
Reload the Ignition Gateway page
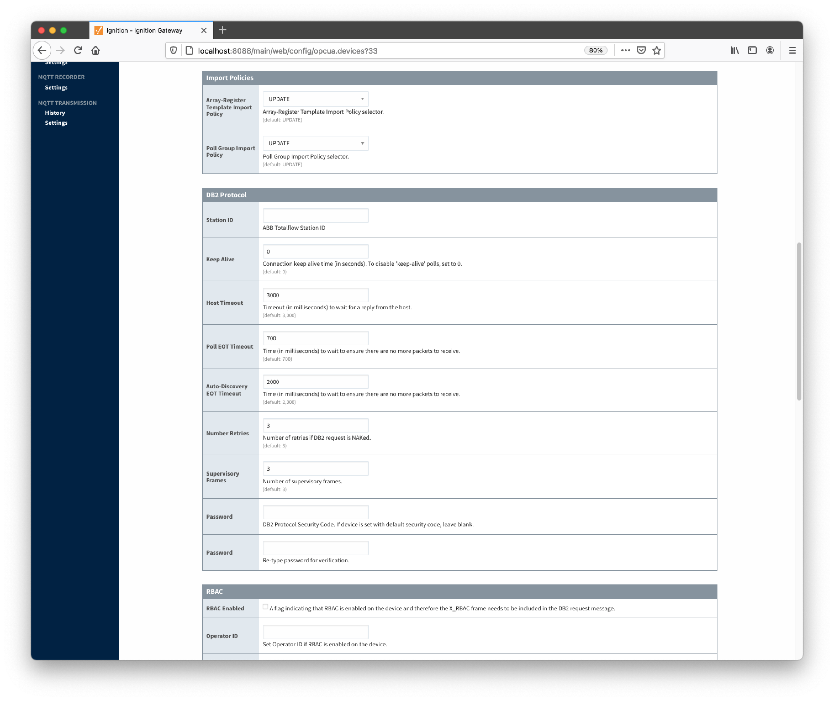point(78,51)
